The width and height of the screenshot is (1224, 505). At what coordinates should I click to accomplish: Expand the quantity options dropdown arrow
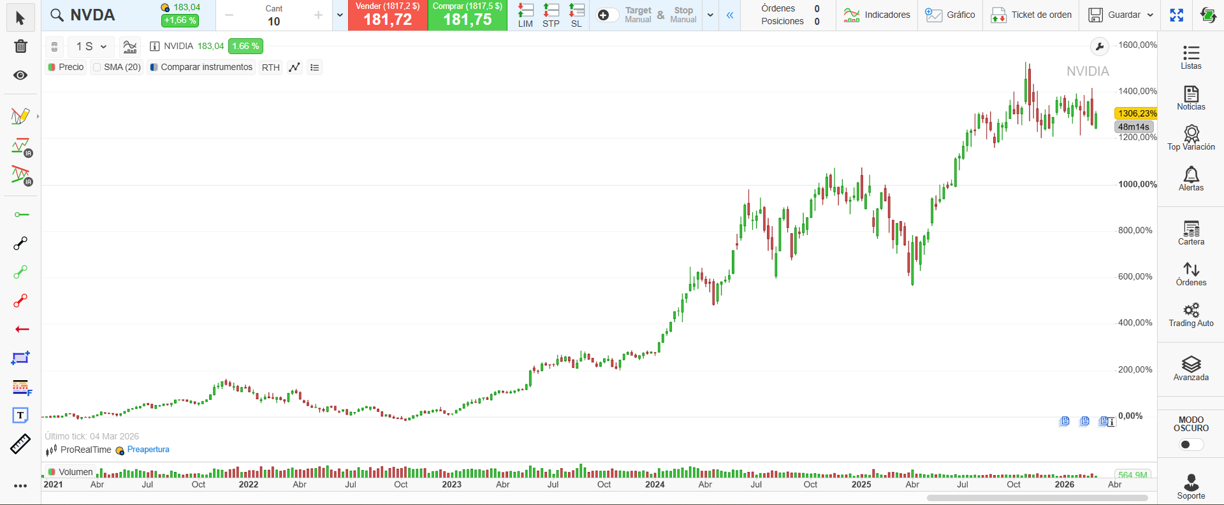pyautogui.click(x=340, y=15)
